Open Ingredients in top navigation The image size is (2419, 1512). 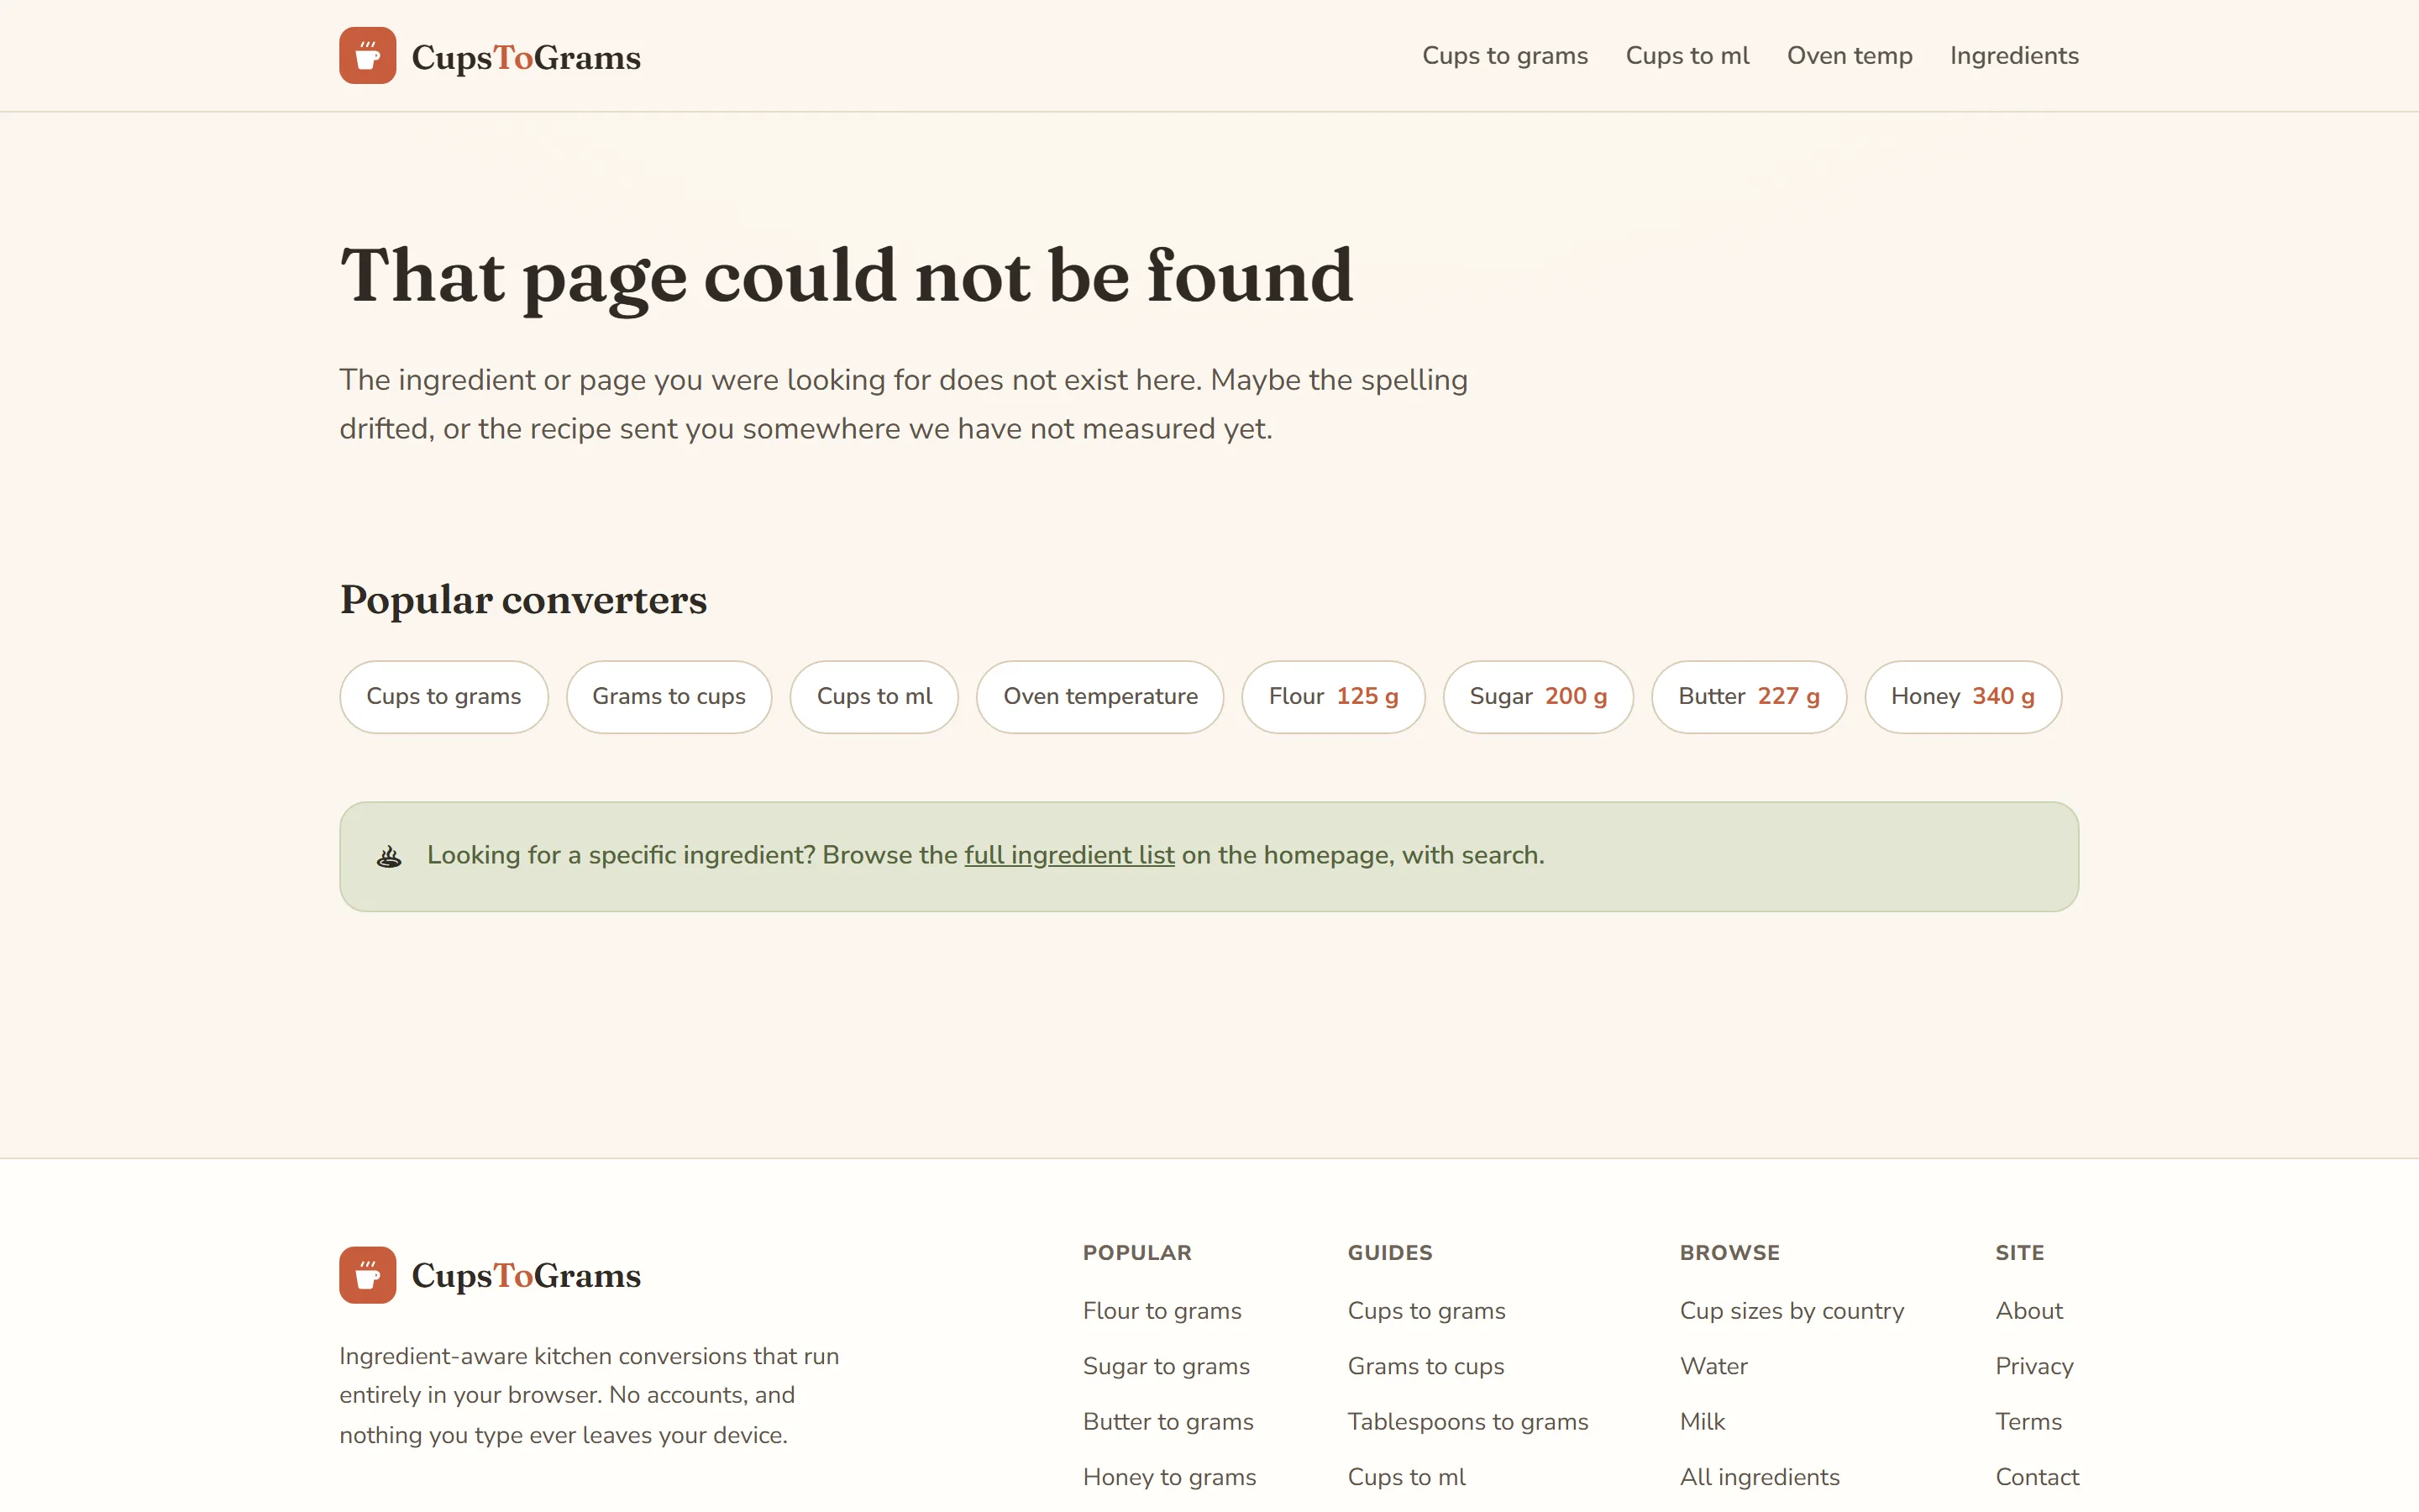(2014, 56)
